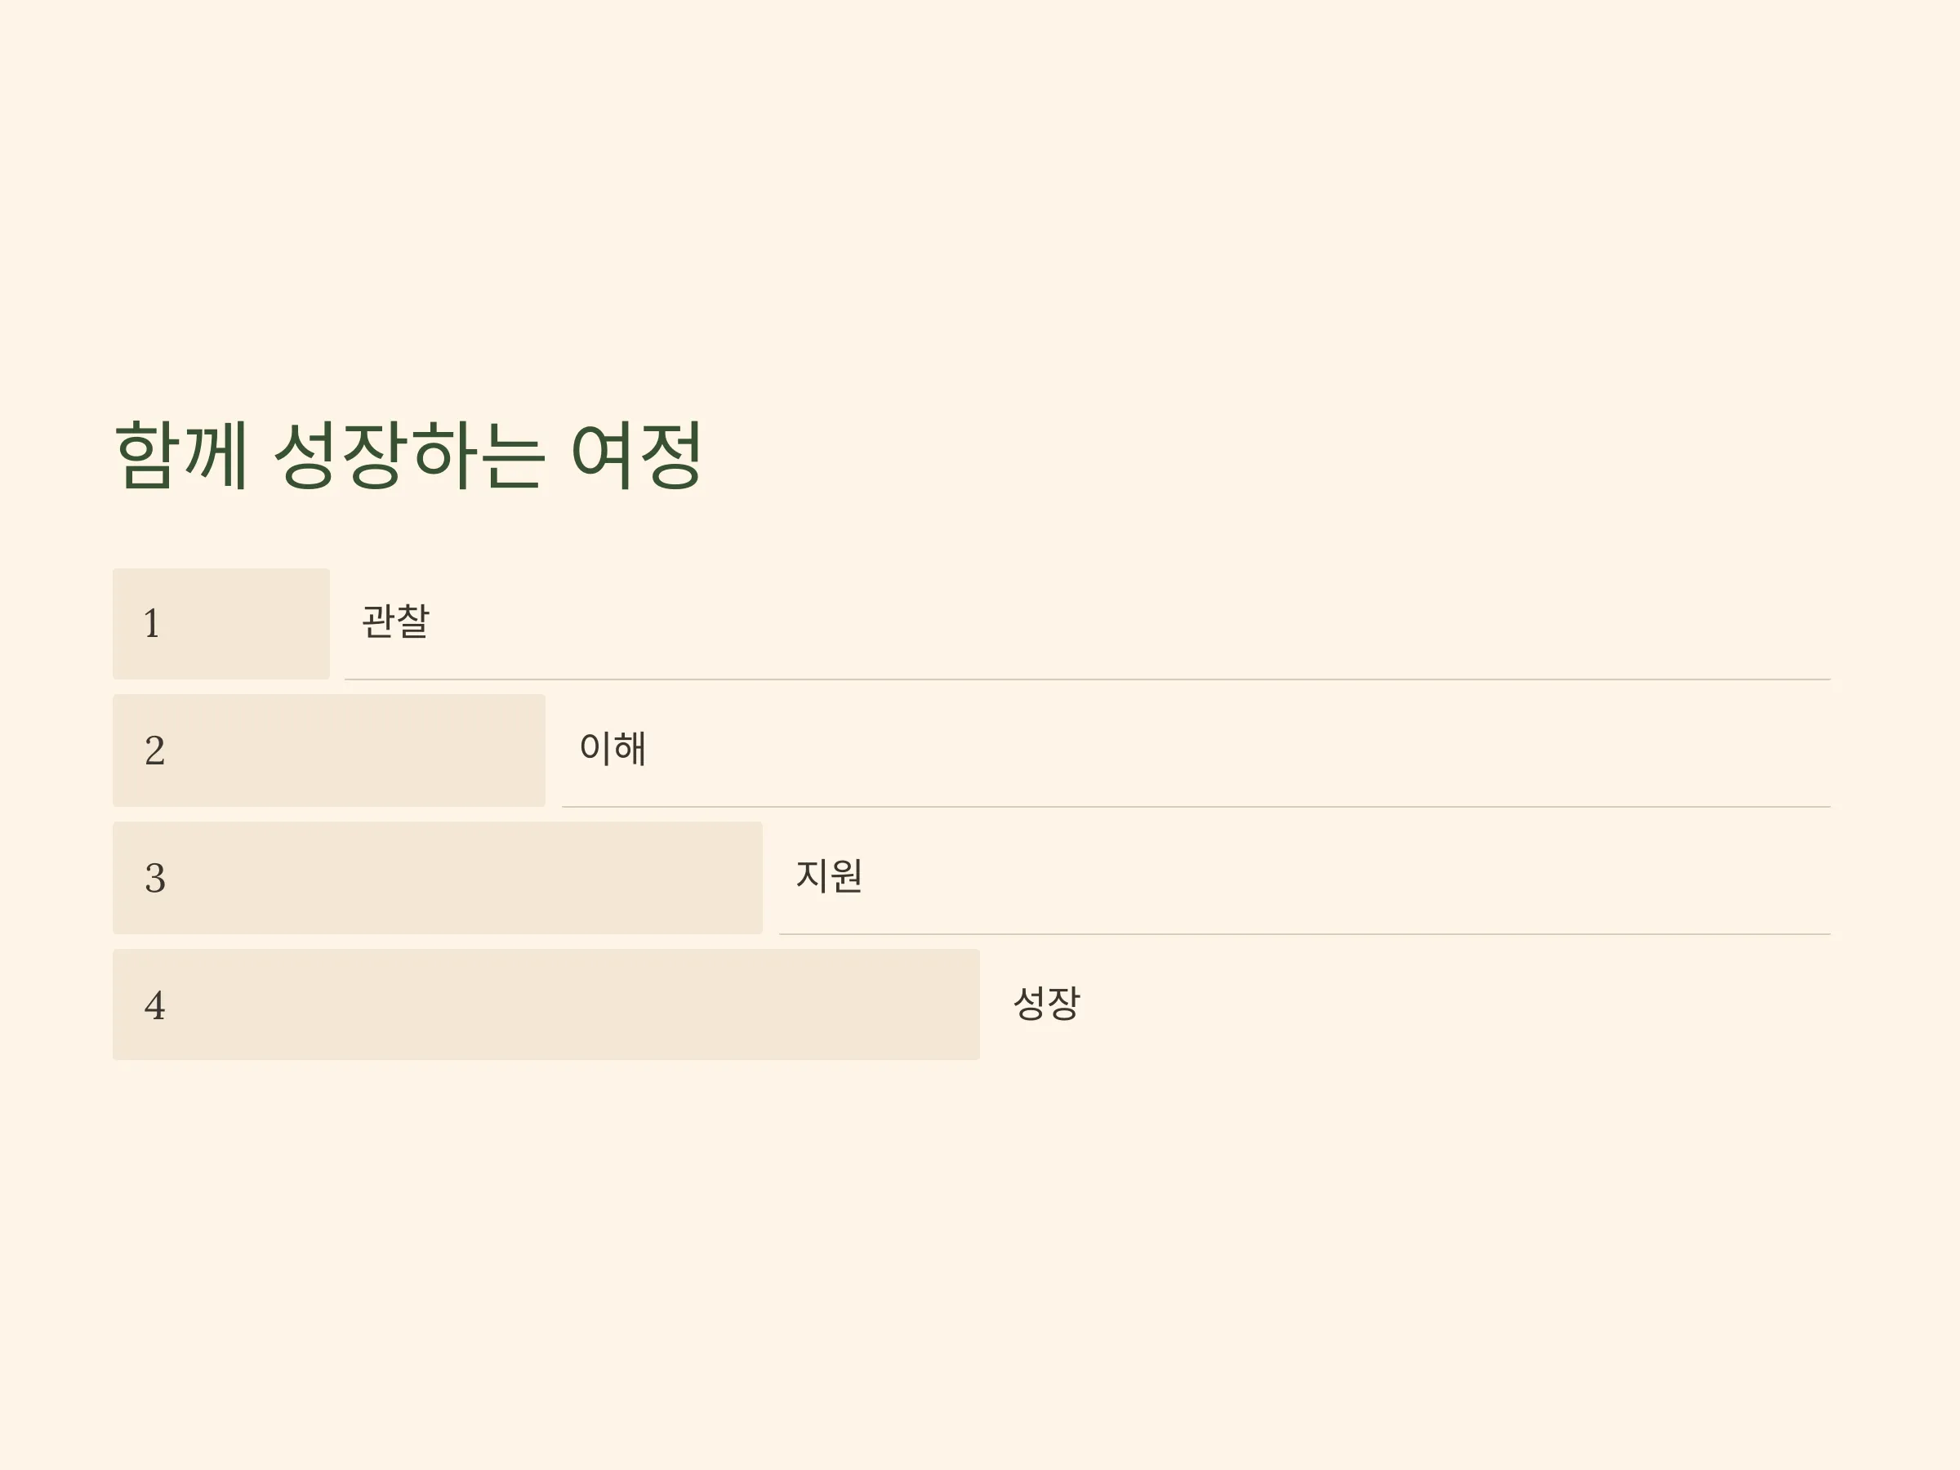Screen dimensions: 1960x1470
Task: Select the 지원 step label
Action: (x=828, y=876)
